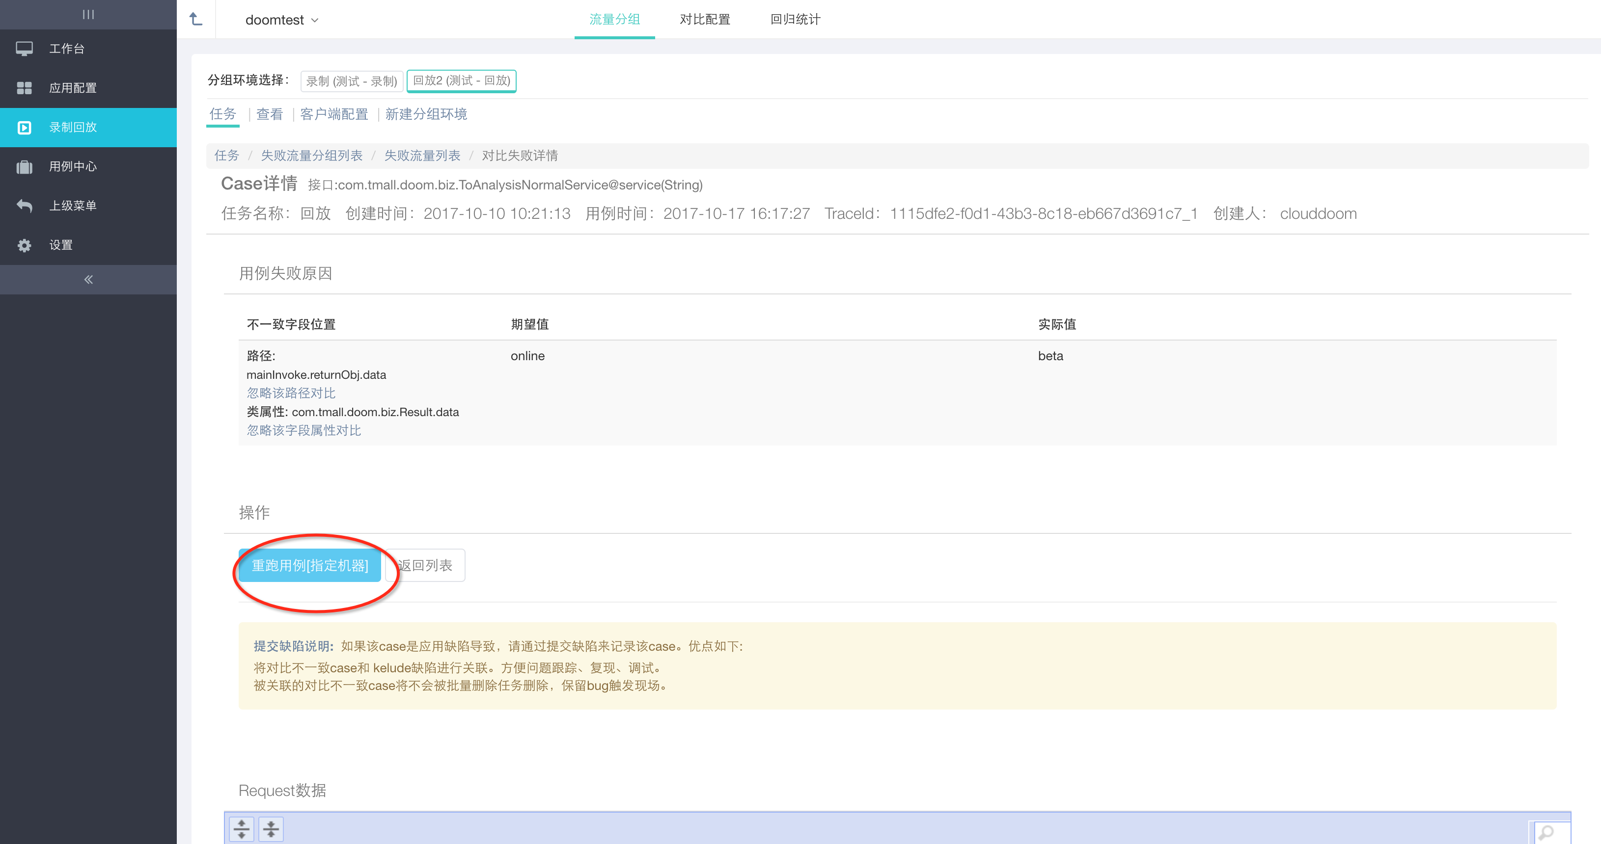Click the 重跑用例[指定机器] button
1601x844 pixels.
click(x=309, y=565)
